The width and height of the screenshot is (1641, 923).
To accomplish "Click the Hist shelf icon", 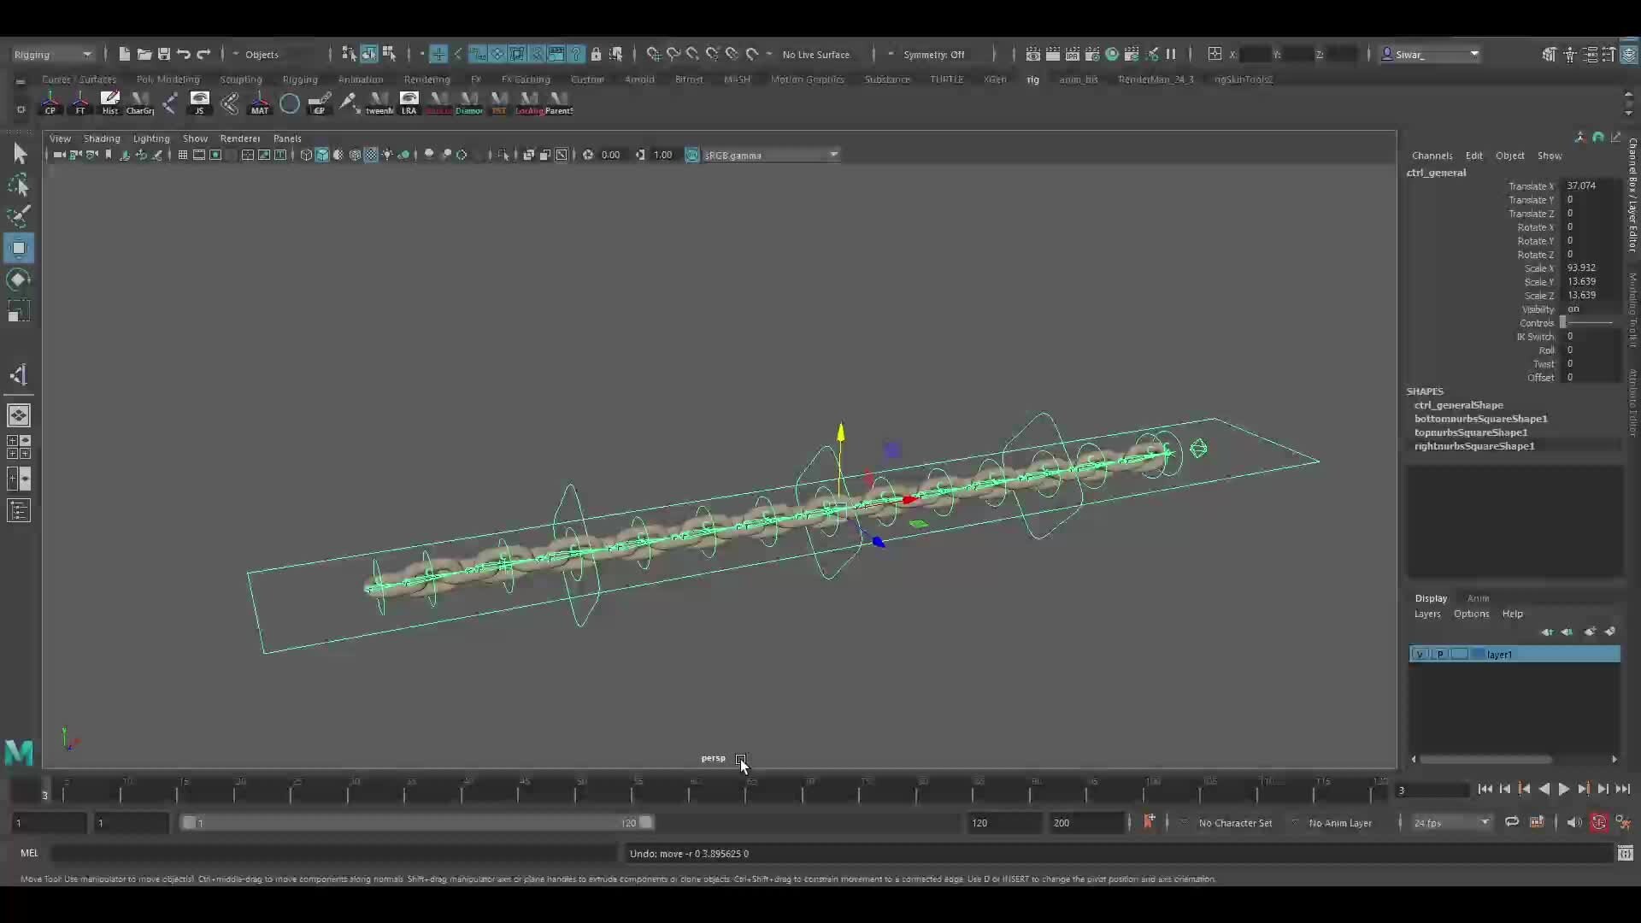I will pos(109,103).
